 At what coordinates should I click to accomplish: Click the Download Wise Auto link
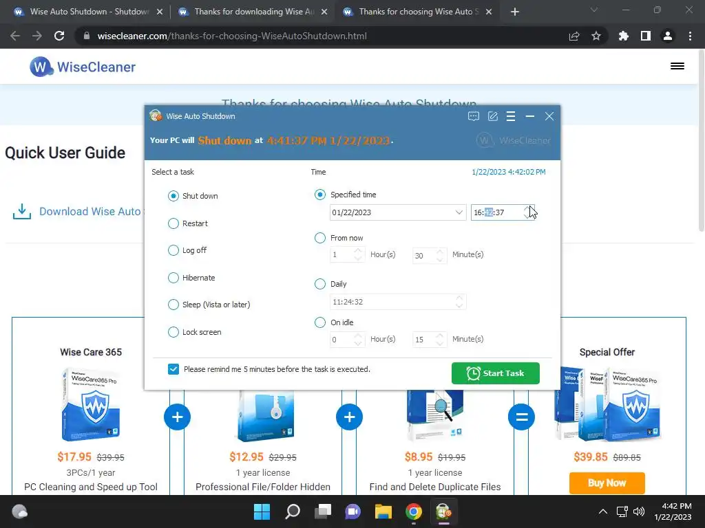[x=90, y=212]
